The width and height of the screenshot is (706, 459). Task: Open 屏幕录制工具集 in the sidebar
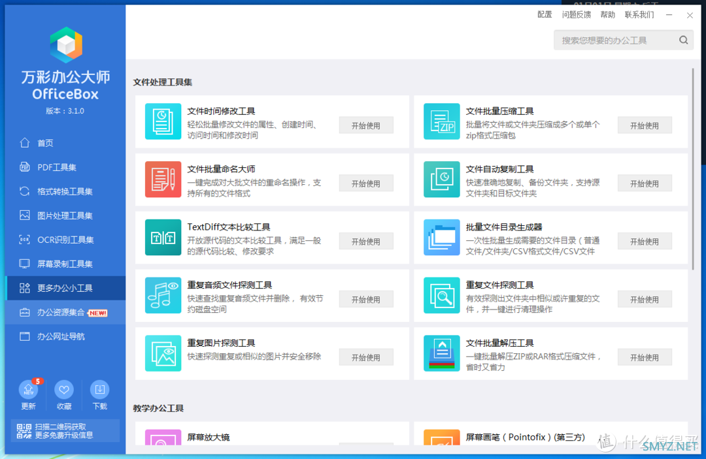pyautogui.click(x=65, y=264)
